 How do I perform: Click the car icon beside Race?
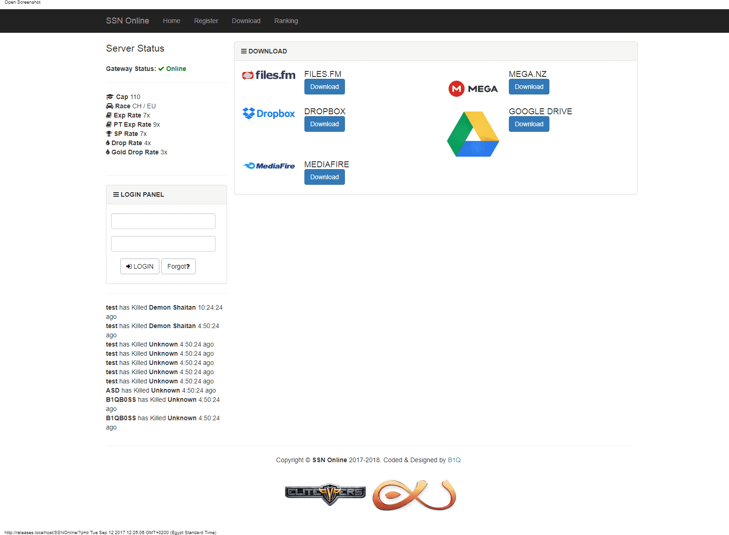(110, 106)
